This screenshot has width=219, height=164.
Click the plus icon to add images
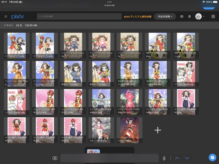pos(158,130)
